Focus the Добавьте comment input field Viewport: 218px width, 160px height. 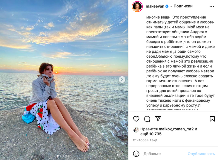tap(164, 154)
